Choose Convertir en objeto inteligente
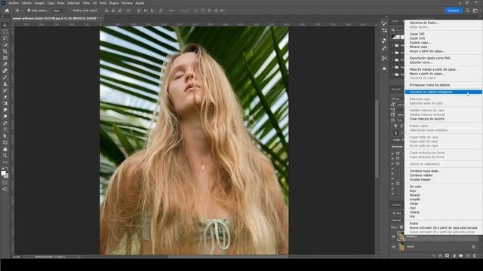The image size is (483, 271). [443, 92]
